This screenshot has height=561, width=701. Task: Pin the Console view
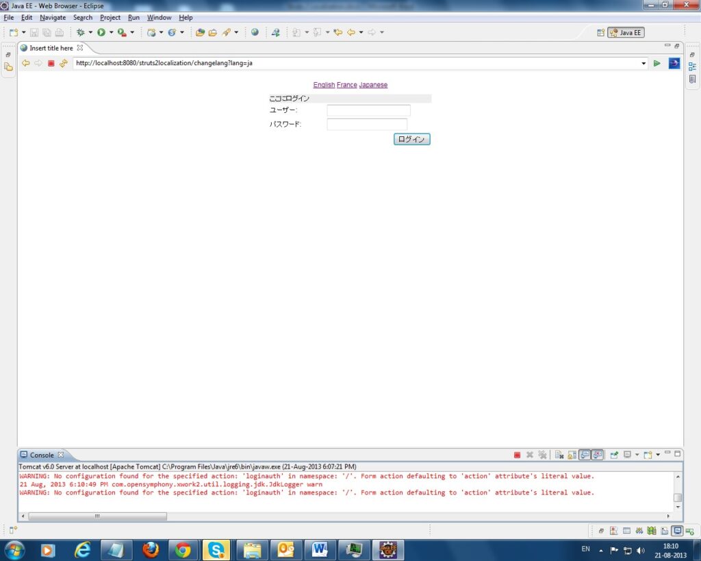coord(614,455)
